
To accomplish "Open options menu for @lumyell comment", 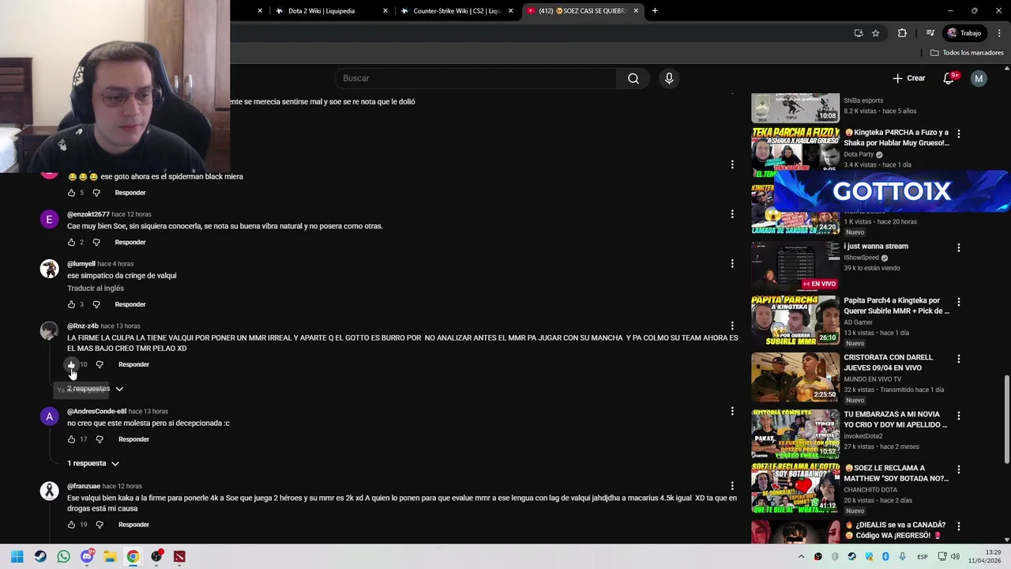I will [x=732, y=264].
